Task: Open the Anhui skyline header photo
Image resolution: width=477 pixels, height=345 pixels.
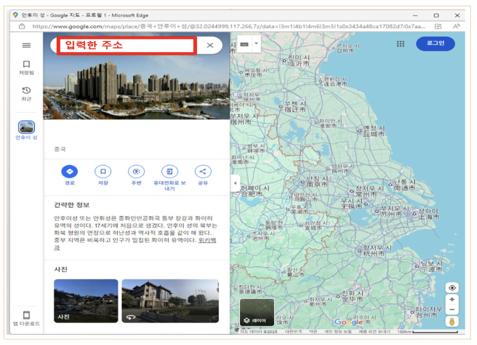Action: pyautogui.click(x=136, y=86)
